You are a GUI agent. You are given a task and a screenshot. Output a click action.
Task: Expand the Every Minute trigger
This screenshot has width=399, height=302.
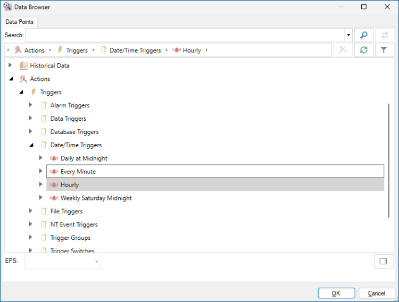pyautogui.click(x=40, y=171)
